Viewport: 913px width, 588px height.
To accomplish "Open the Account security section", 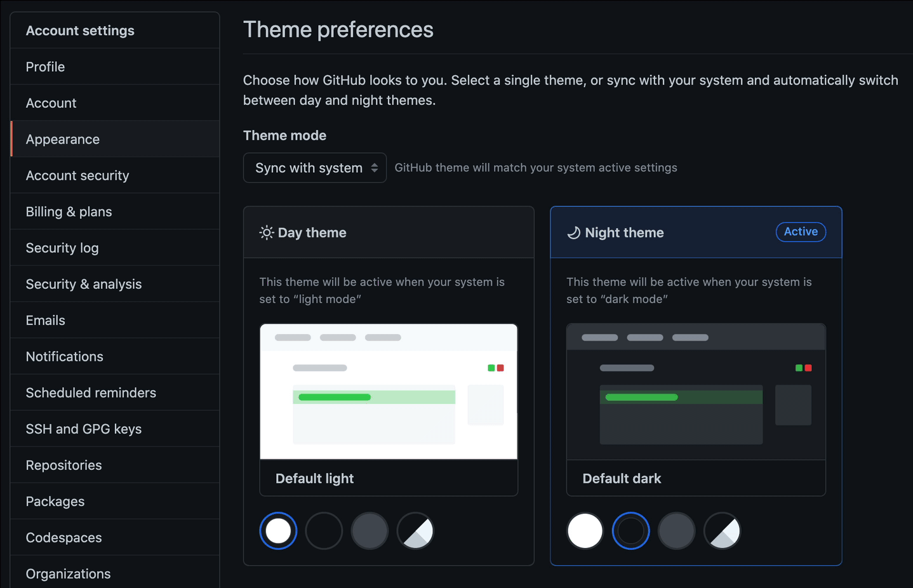I will click(77, 175).
